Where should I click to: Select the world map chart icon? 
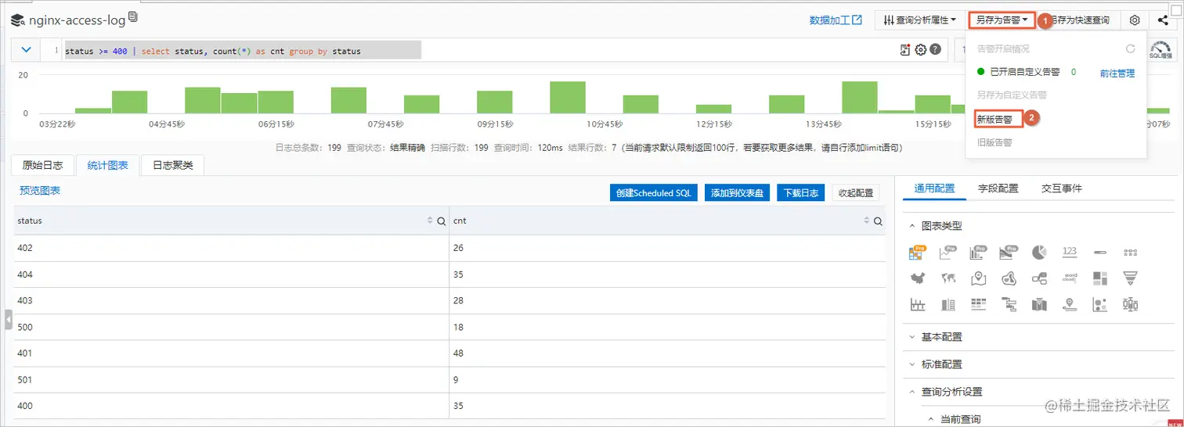pos(948,278)
